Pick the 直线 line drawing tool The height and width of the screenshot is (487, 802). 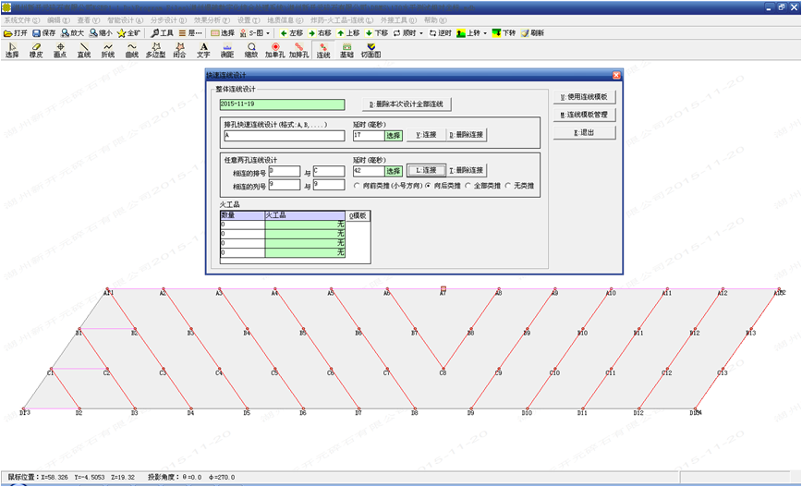coord(84,50)
